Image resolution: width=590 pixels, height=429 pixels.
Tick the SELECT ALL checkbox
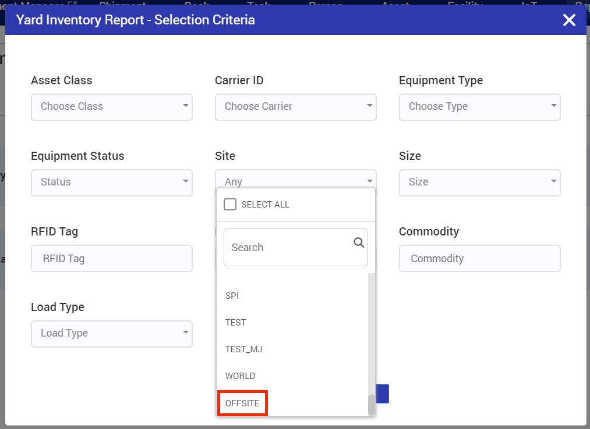tap(230, 205)
